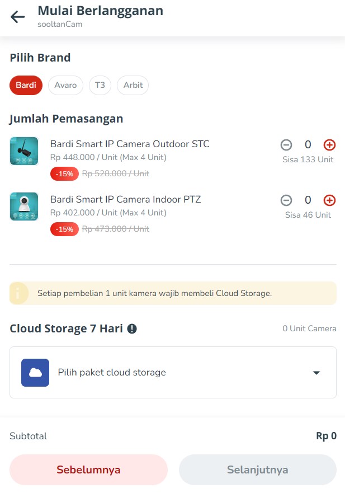Open Bardi Indoor PTZ camera thumbnail
This screenshot has height=493, width=345.
[x=24, y=206]
